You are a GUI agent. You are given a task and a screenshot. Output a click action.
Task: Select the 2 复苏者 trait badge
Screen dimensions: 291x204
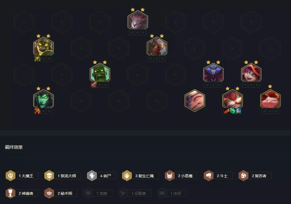pyautogui.click(x=255, y=176)
